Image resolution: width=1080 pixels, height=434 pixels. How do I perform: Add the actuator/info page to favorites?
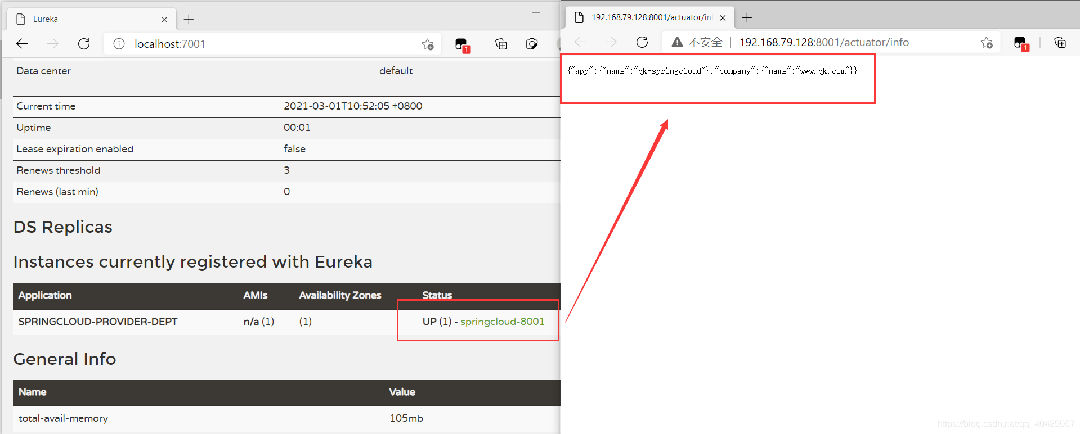point(987,42)
